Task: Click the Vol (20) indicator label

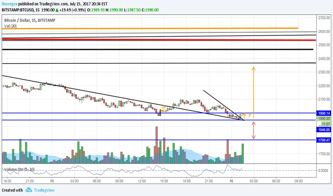Action: 10,26
